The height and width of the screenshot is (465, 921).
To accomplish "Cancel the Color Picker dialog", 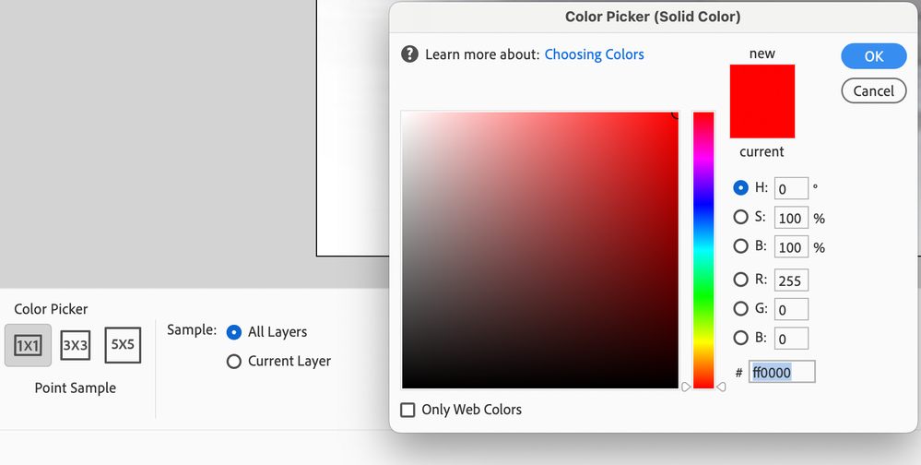I will [x=873, y=90].
